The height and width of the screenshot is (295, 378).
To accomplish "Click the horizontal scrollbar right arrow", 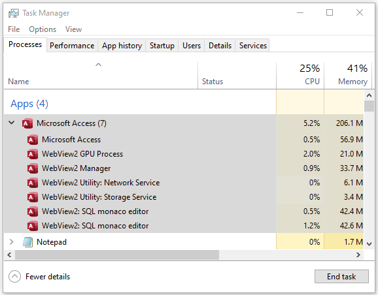I will tap(358, 255).
